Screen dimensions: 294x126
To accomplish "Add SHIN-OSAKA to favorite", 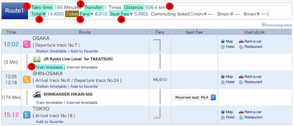I will (84, 86).
